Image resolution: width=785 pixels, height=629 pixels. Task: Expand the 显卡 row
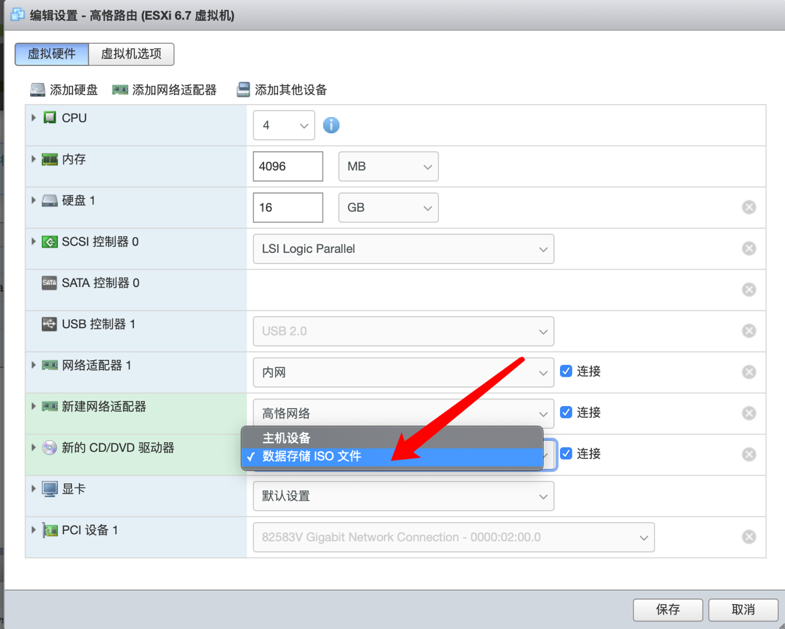34,488
